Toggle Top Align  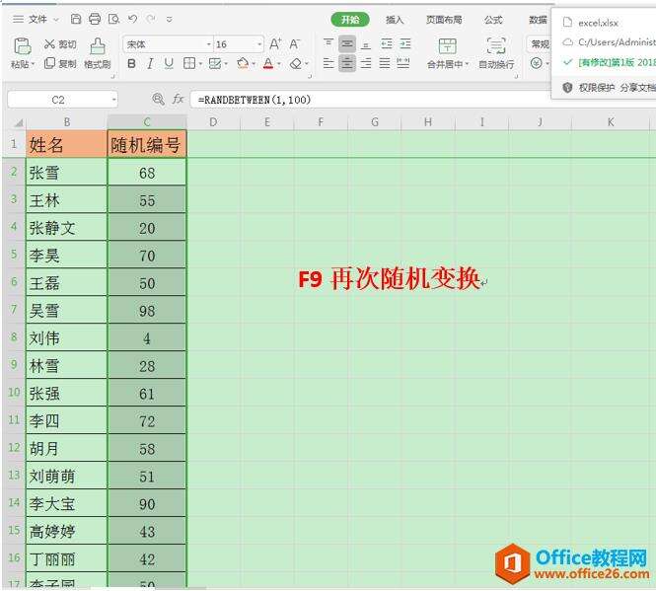[x=328, y=43]
